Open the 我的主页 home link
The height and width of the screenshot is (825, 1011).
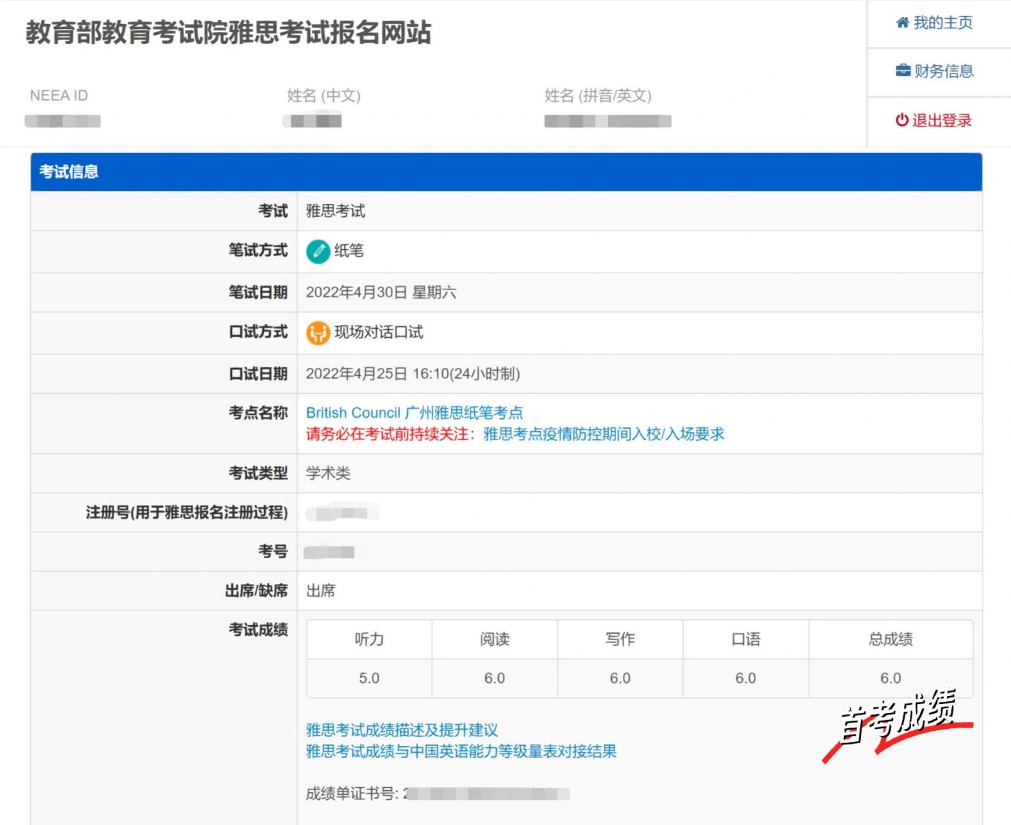[x=934, y=23]
